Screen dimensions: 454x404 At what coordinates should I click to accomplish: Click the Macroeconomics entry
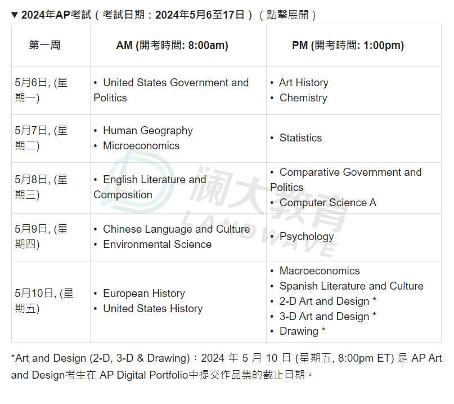click(320, 271)
